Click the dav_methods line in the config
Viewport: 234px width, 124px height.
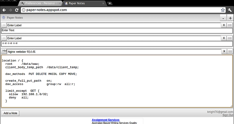pyautogui.click(x=41, y=74)
